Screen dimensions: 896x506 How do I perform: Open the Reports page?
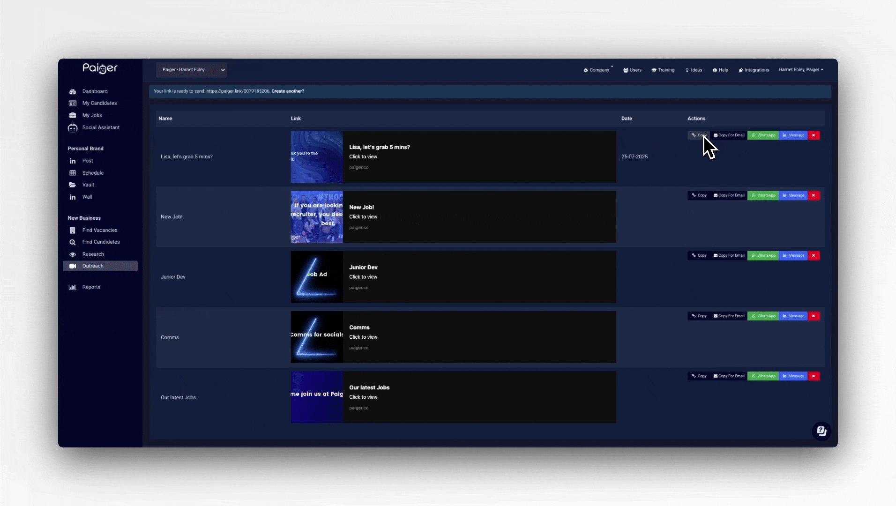(x=91, y=287)
